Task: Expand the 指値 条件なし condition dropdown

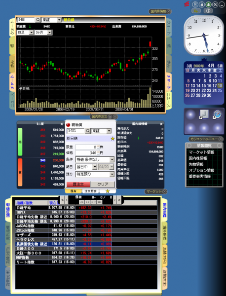Action: 95,159
